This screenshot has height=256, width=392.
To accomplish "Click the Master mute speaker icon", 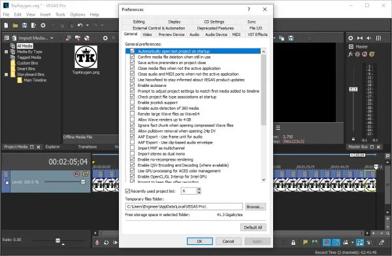I will tap(369, 38).
